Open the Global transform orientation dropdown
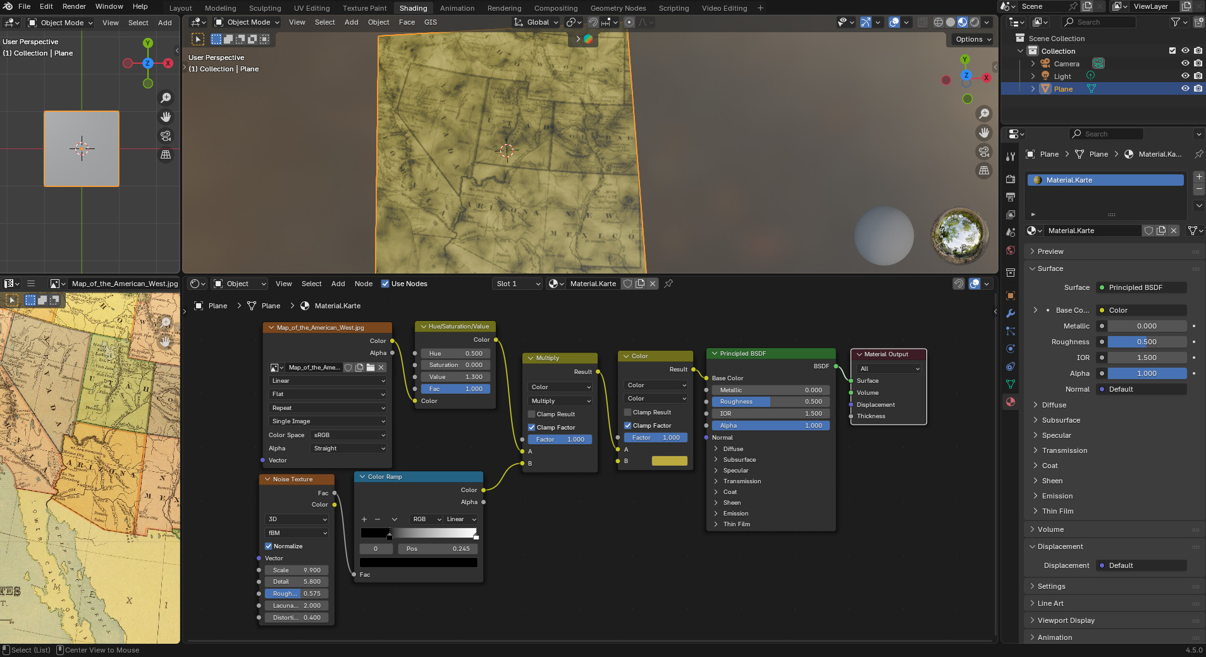 (536, 22)
